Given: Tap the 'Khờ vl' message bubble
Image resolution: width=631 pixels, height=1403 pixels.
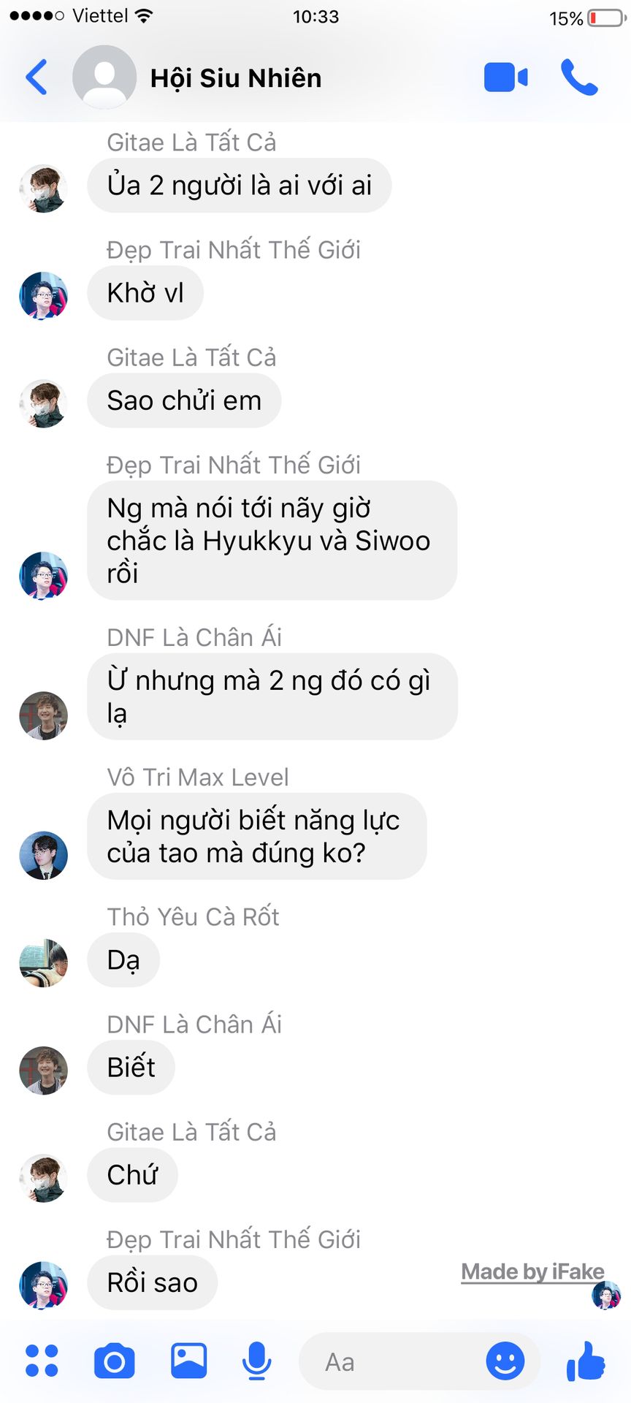Looking at the screenshot, I should coord(145,293).
